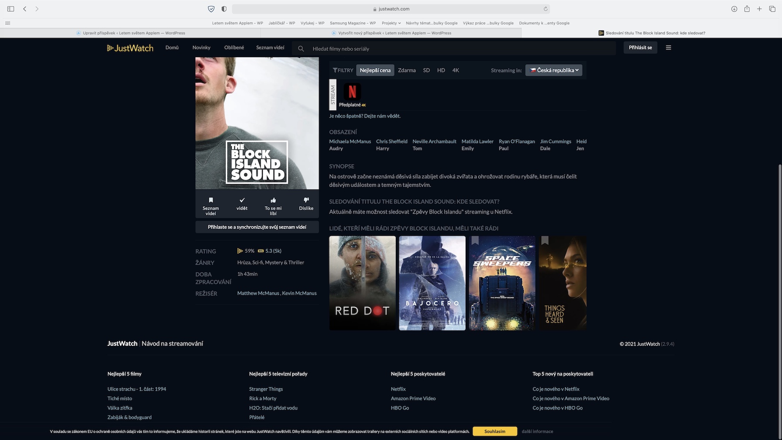Screen dimensions: 782x440
Task: Click the justwatch.com address bar
Action: [391, 9]
